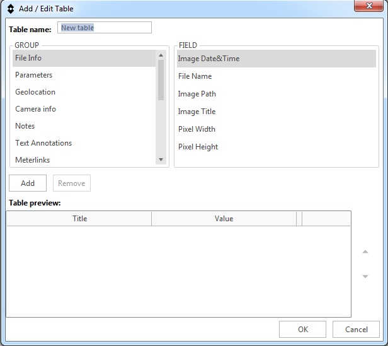The width and height of the screenshot is (388, 346).
Task: Click the Table name input box
Action: pos(105,28)
